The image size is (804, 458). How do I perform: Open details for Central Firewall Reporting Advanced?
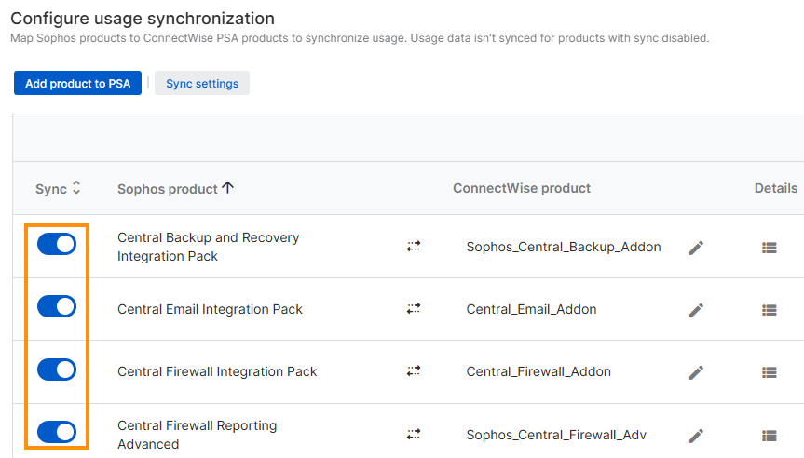[769, 436]
